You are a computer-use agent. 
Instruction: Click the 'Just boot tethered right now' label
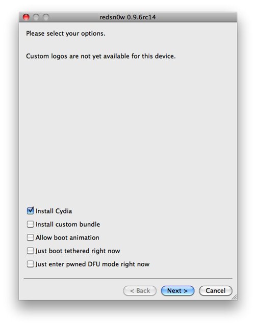coord(78,251)
